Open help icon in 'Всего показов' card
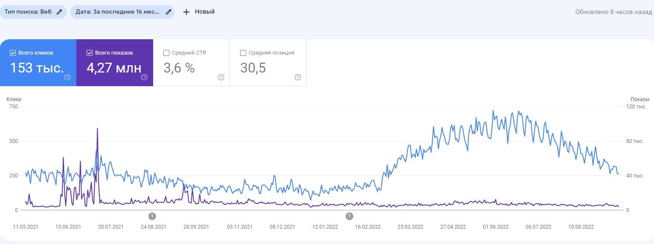The width and height of the screenshot is (654, 244). coord(144,77)
